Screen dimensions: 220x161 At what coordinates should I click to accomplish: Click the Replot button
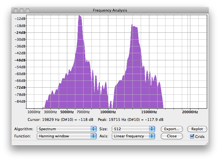(197, 129)
